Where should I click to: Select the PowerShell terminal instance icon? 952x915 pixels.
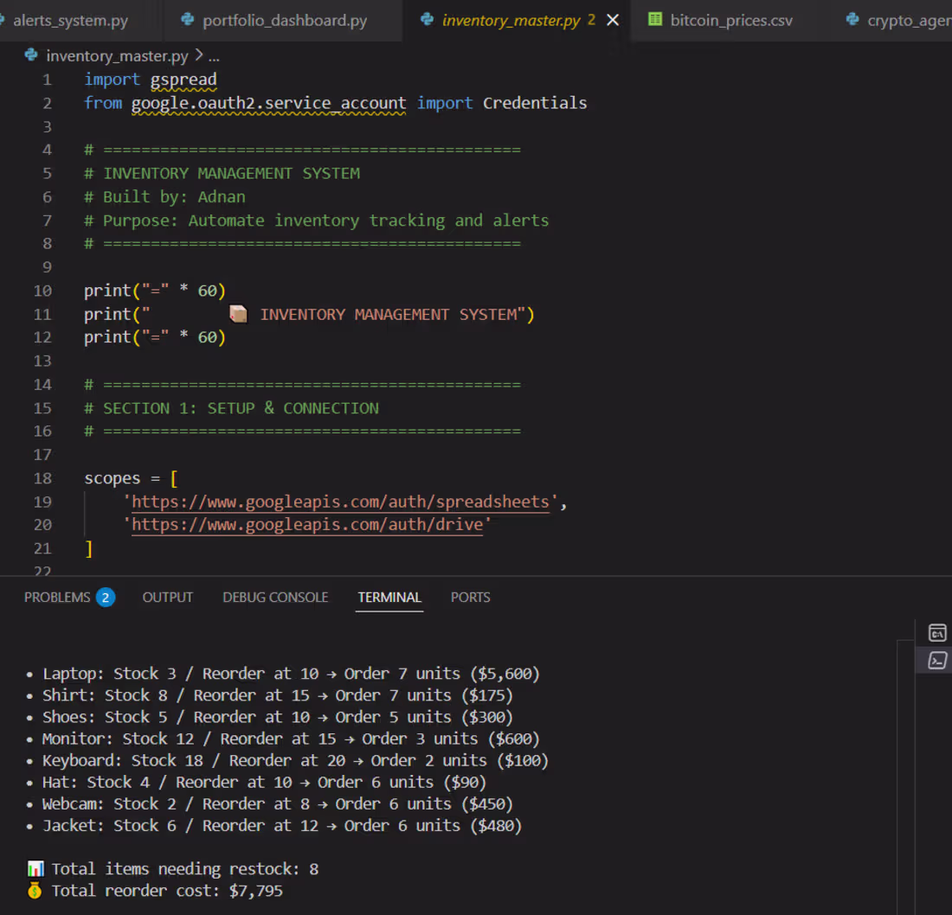click(x=936, y=660)
